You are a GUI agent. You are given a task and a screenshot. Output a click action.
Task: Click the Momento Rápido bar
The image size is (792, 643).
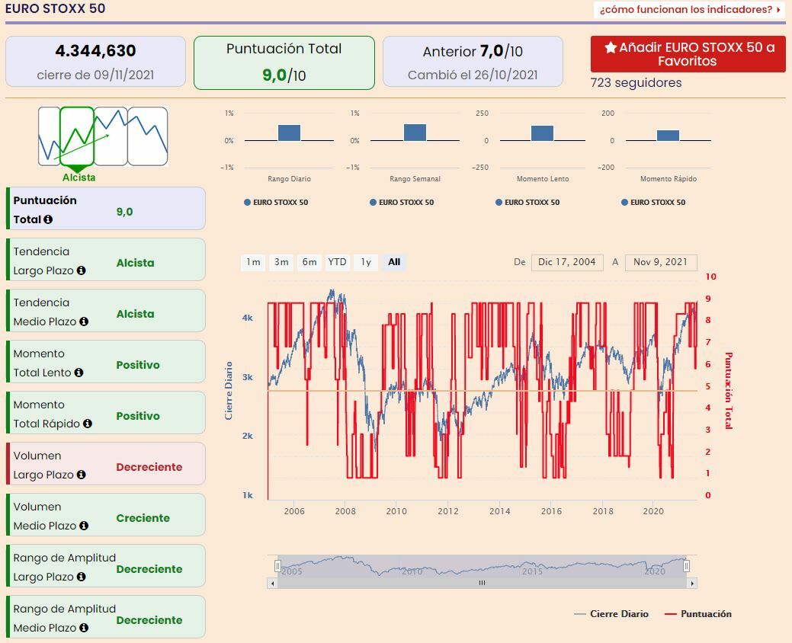point(668,136)
